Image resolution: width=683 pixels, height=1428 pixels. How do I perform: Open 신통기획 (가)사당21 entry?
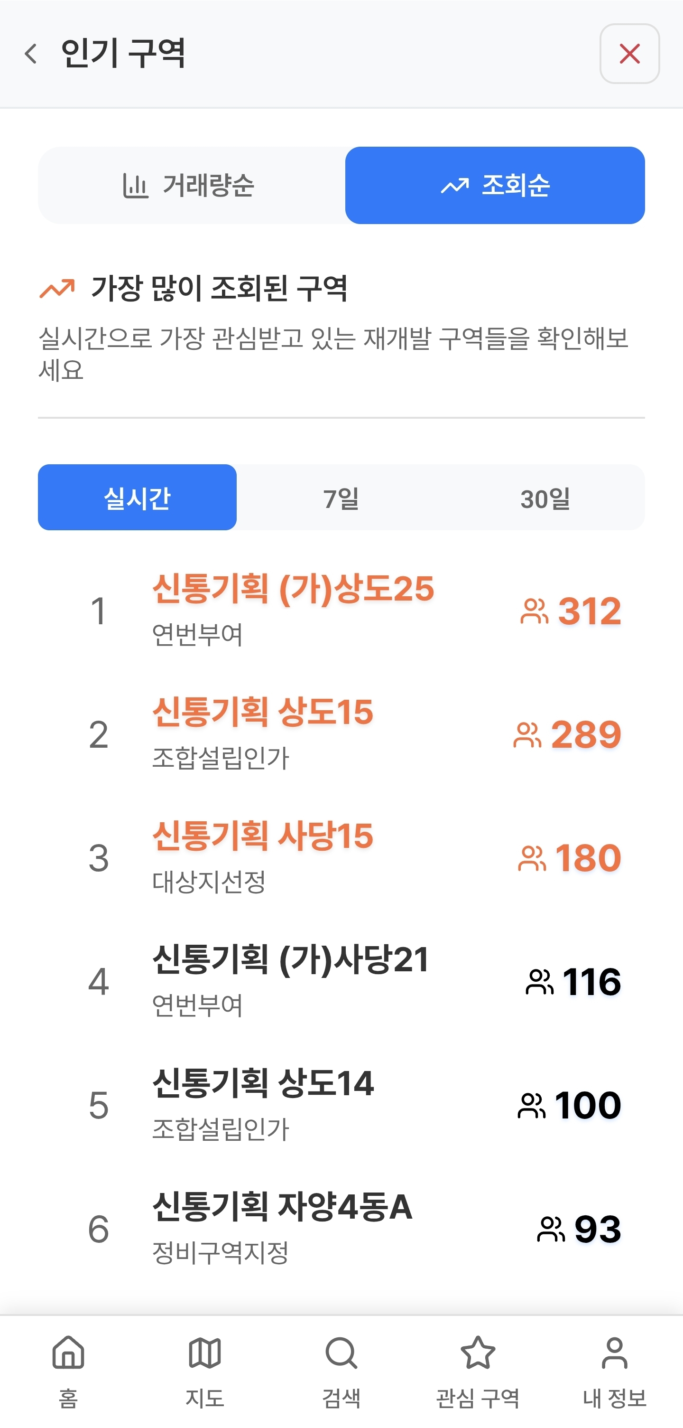[x=291, y=959]
